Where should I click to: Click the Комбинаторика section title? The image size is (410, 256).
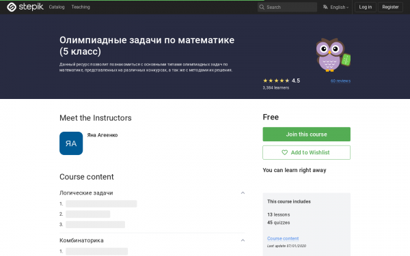[81, 240]
